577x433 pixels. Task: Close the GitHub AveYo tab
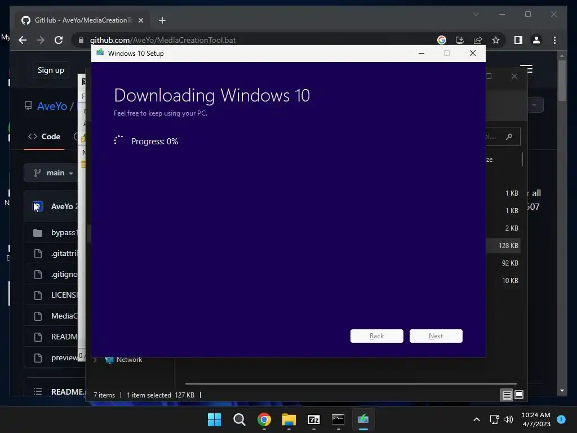140,20
